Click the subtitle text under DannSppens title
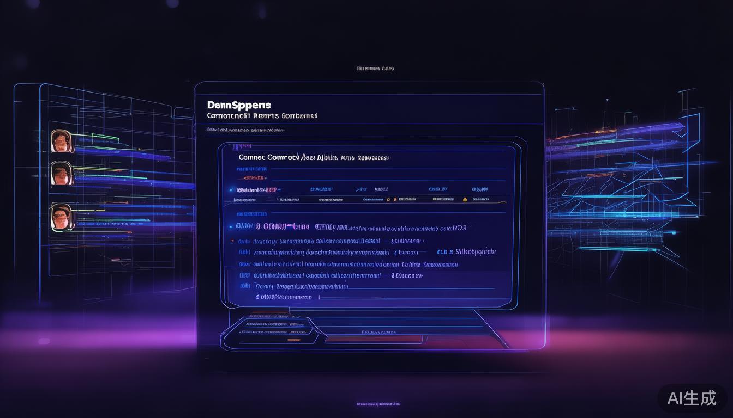The width and height of the screenshot is (733, 418). [x=262, y=116]
